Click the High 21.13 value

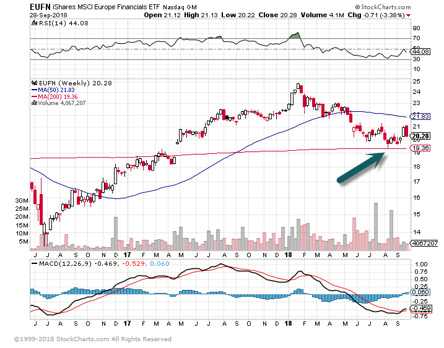point(201,15)
